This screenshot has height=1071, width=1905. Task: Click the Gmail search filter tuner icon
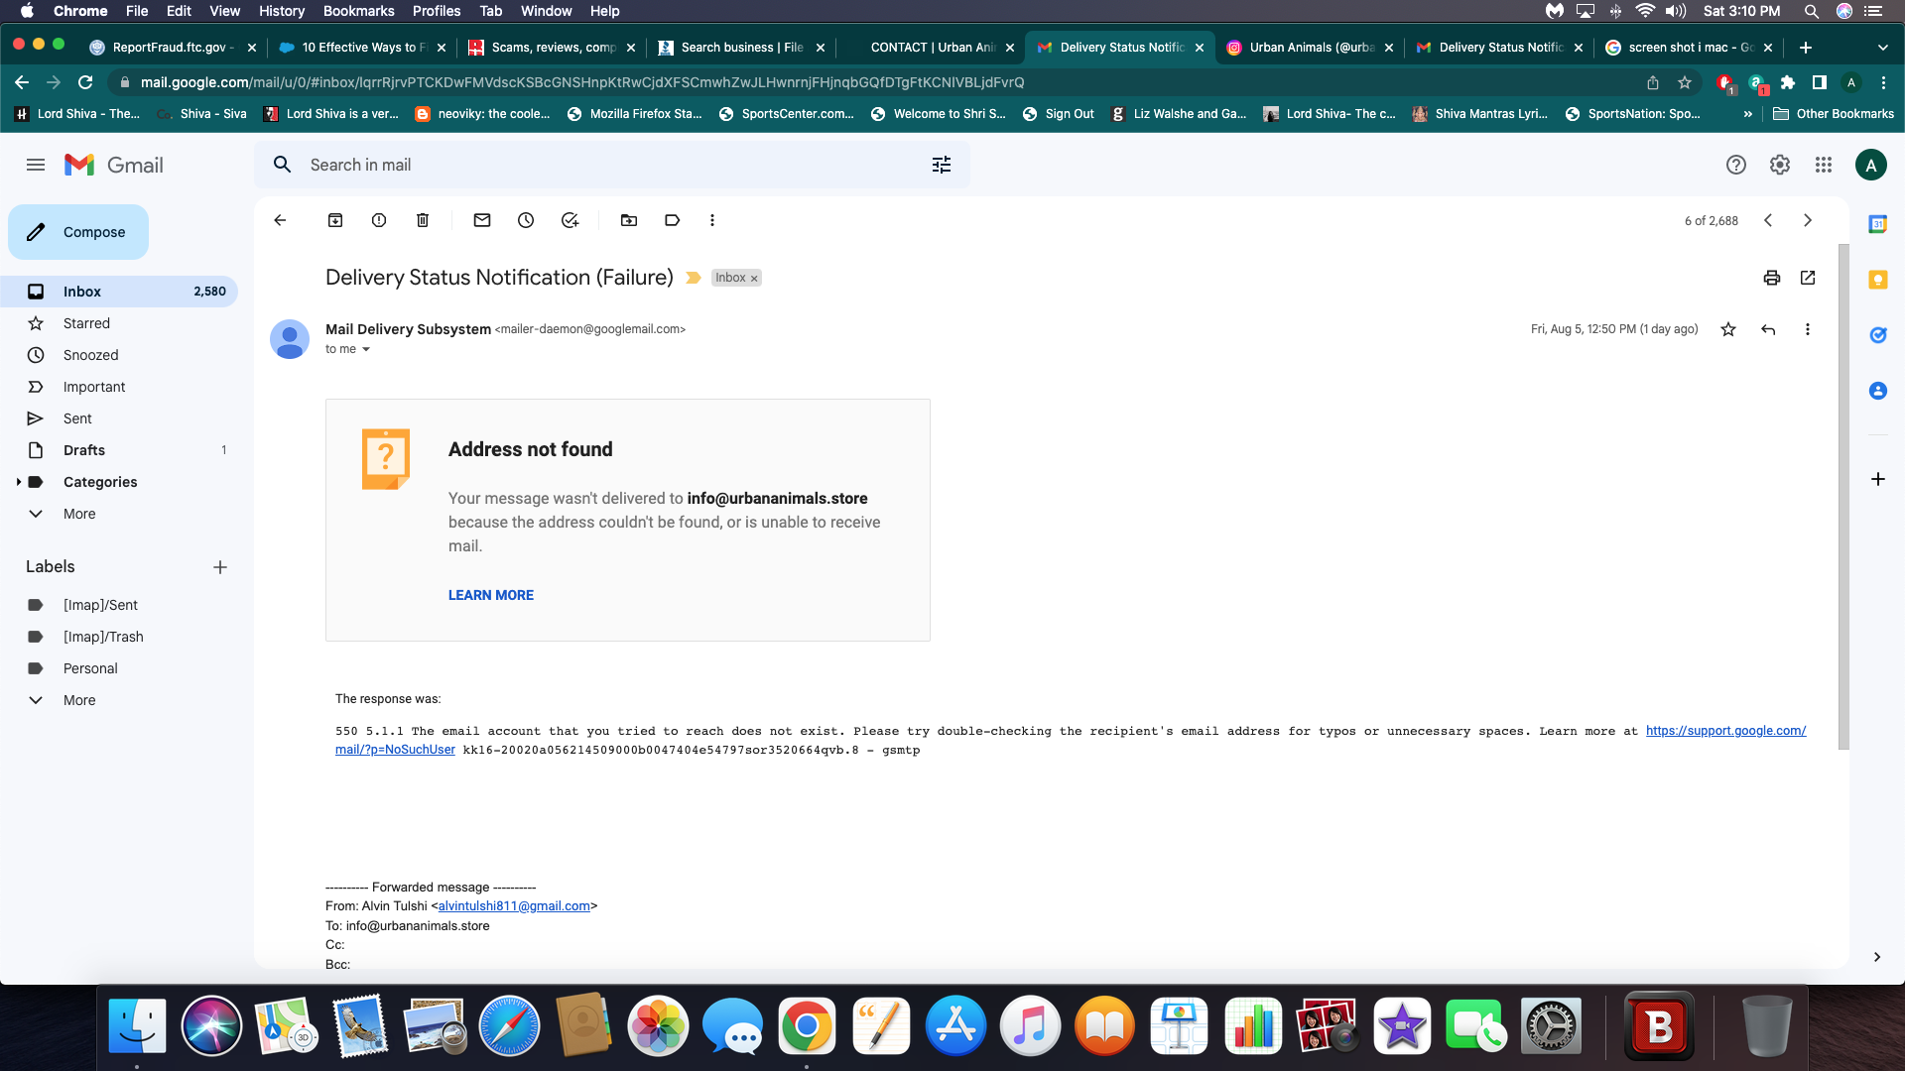tap(942, 165)
